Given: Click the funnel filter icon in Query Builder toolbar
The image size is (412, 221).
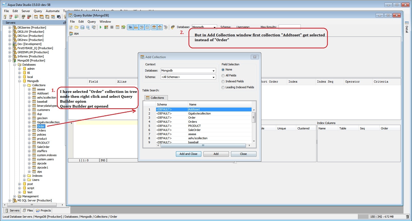Looking at the screenshot, I should pos(166,27).
